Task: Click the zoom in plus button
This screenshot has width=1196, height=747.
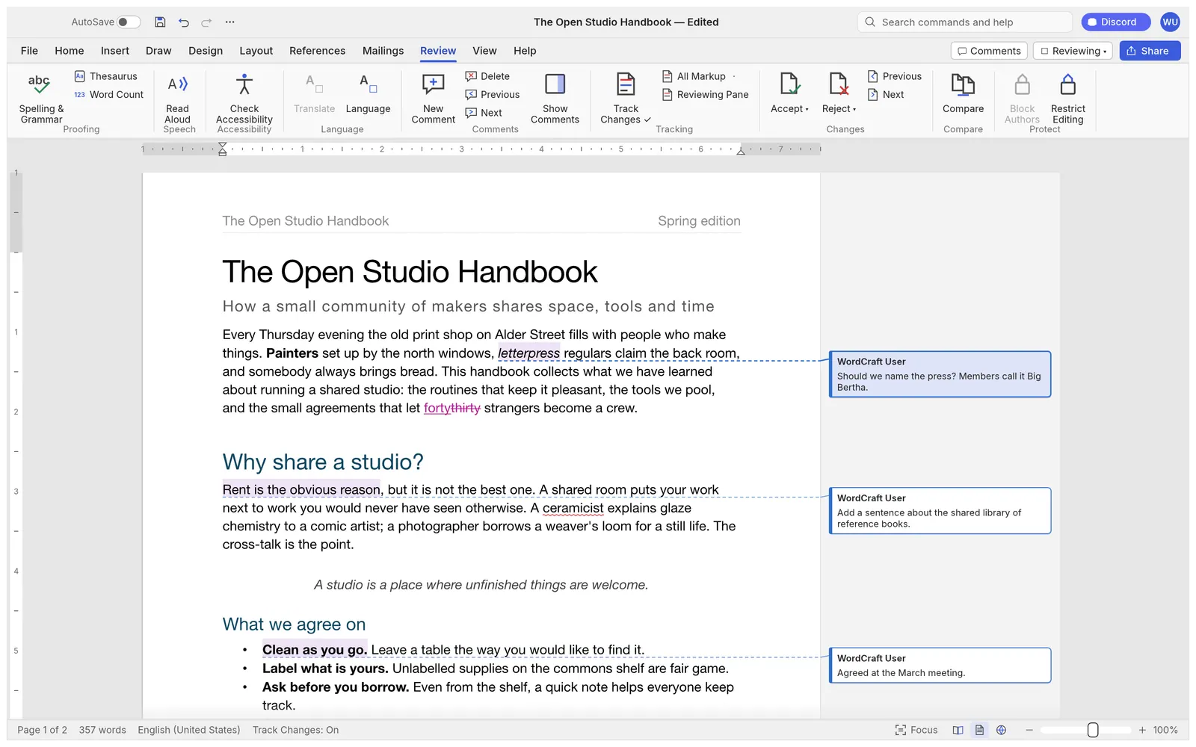Action: pyautogui.click(x=1142, y=730)
